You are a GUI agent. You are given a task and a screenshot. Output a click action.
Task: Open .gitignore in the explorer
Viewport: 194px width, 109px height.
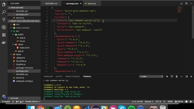tap(20, 58)
